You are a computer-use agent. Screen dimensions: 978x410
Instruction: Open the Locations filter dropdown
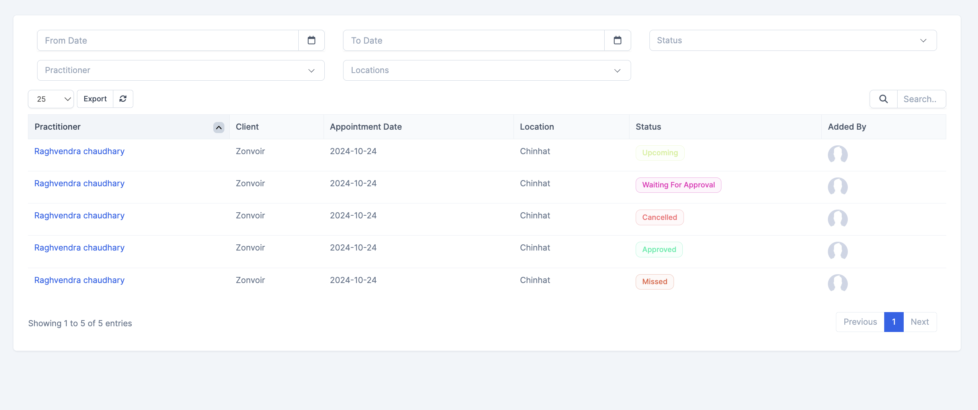tap(486, 70)
